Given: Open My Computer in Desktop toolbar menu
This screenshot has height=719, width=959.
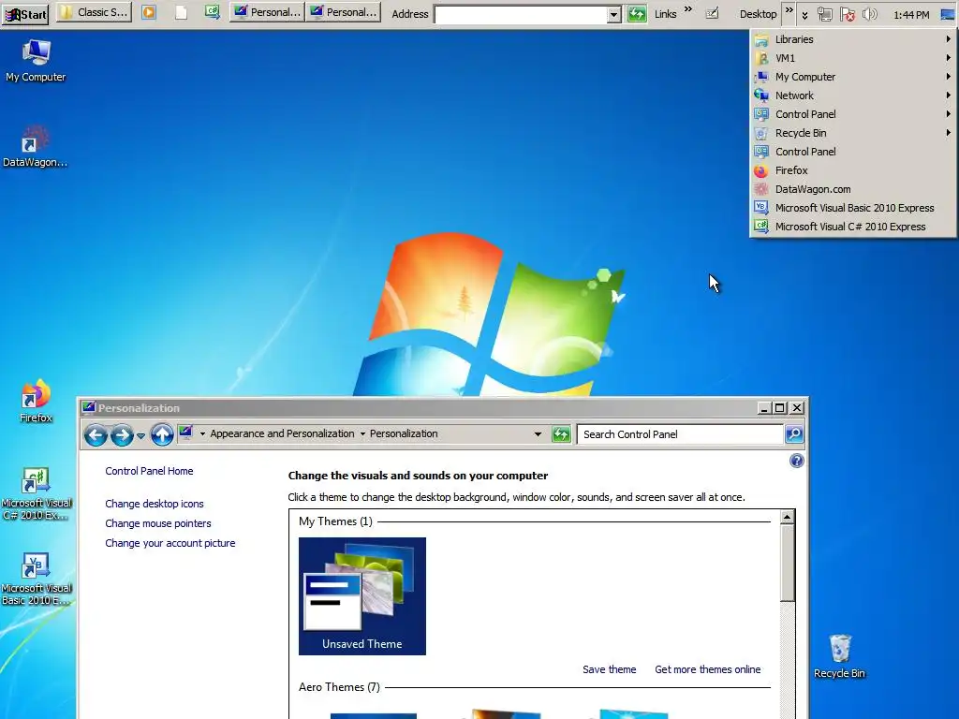Looking at the screenshot, I should click(853, 77).
